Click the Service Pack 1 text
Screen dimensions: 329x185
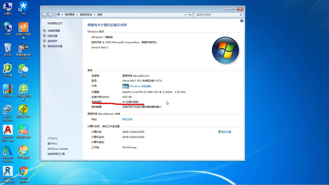tap(100, 48)
